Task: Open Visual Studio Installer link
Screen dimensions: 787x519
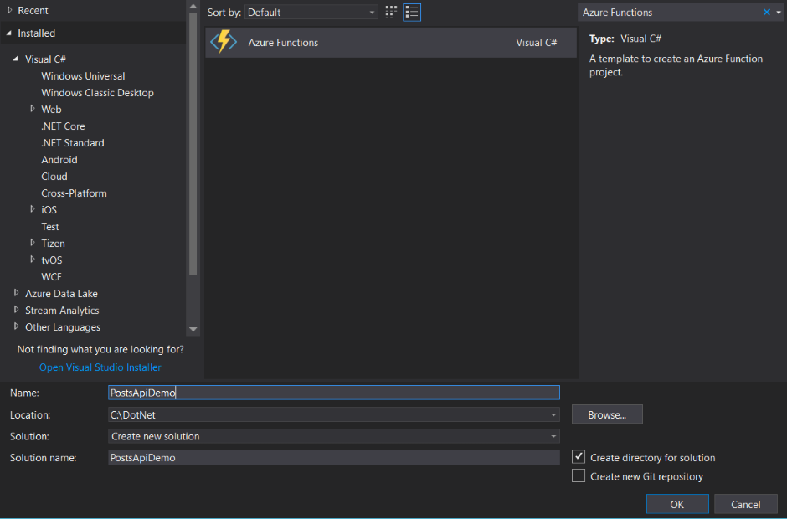Action: (100, 367)
